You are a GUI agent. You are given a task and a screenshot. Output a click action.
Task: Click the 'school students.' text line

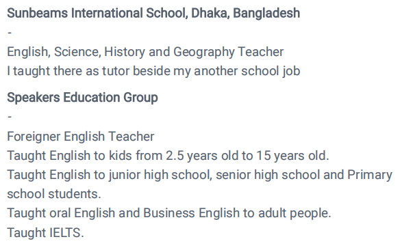tap(54, 194)
